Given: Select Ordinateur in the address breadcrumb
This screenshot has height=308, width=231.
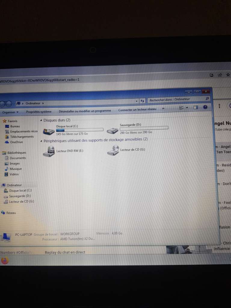Looking at the screenshot, I should tap(33, 103).
